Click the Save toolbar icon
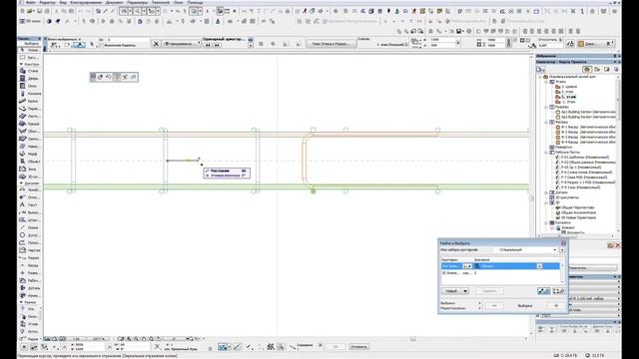 [40, 11]
